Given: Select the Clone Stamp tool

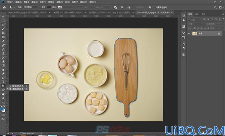Looking at the screenshot, I should pos(3,53).
